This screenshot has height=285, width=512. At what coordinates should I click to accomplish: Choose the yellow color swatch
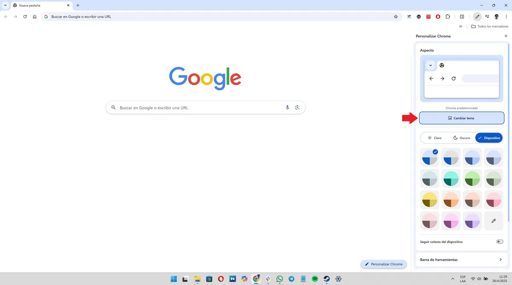430,200
